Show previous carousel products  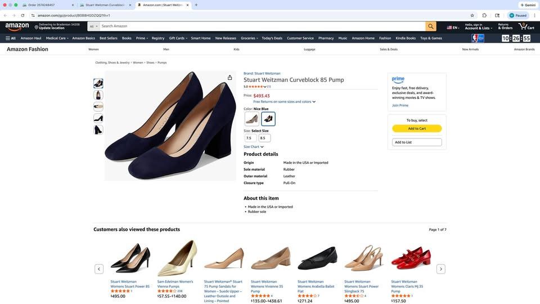pos(99,269)
